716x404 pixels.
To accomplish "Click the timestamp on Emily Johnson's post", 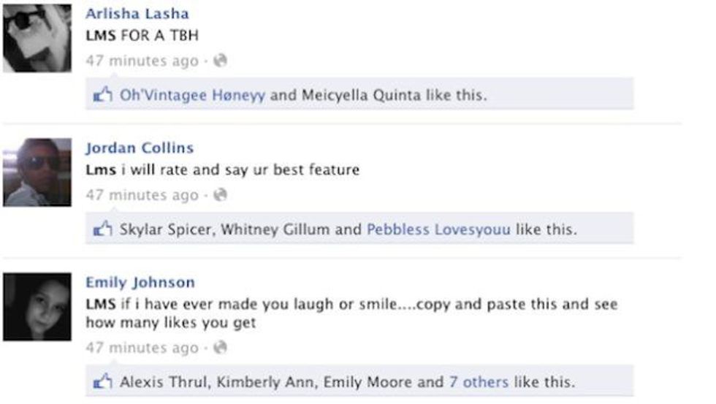I will click(142, 348).
